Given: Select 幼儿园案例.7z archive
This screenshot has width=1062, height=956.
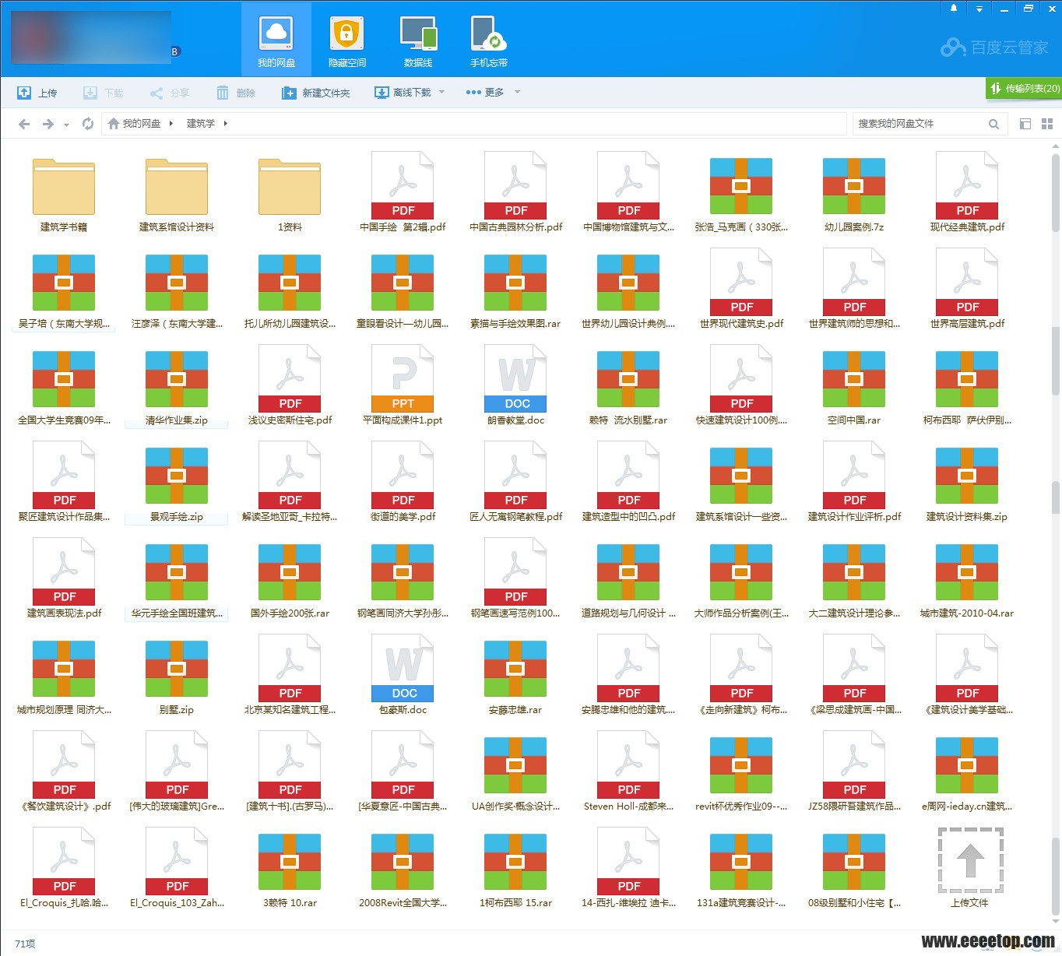Looking at the screenshot, I should [x=854, y=194].
